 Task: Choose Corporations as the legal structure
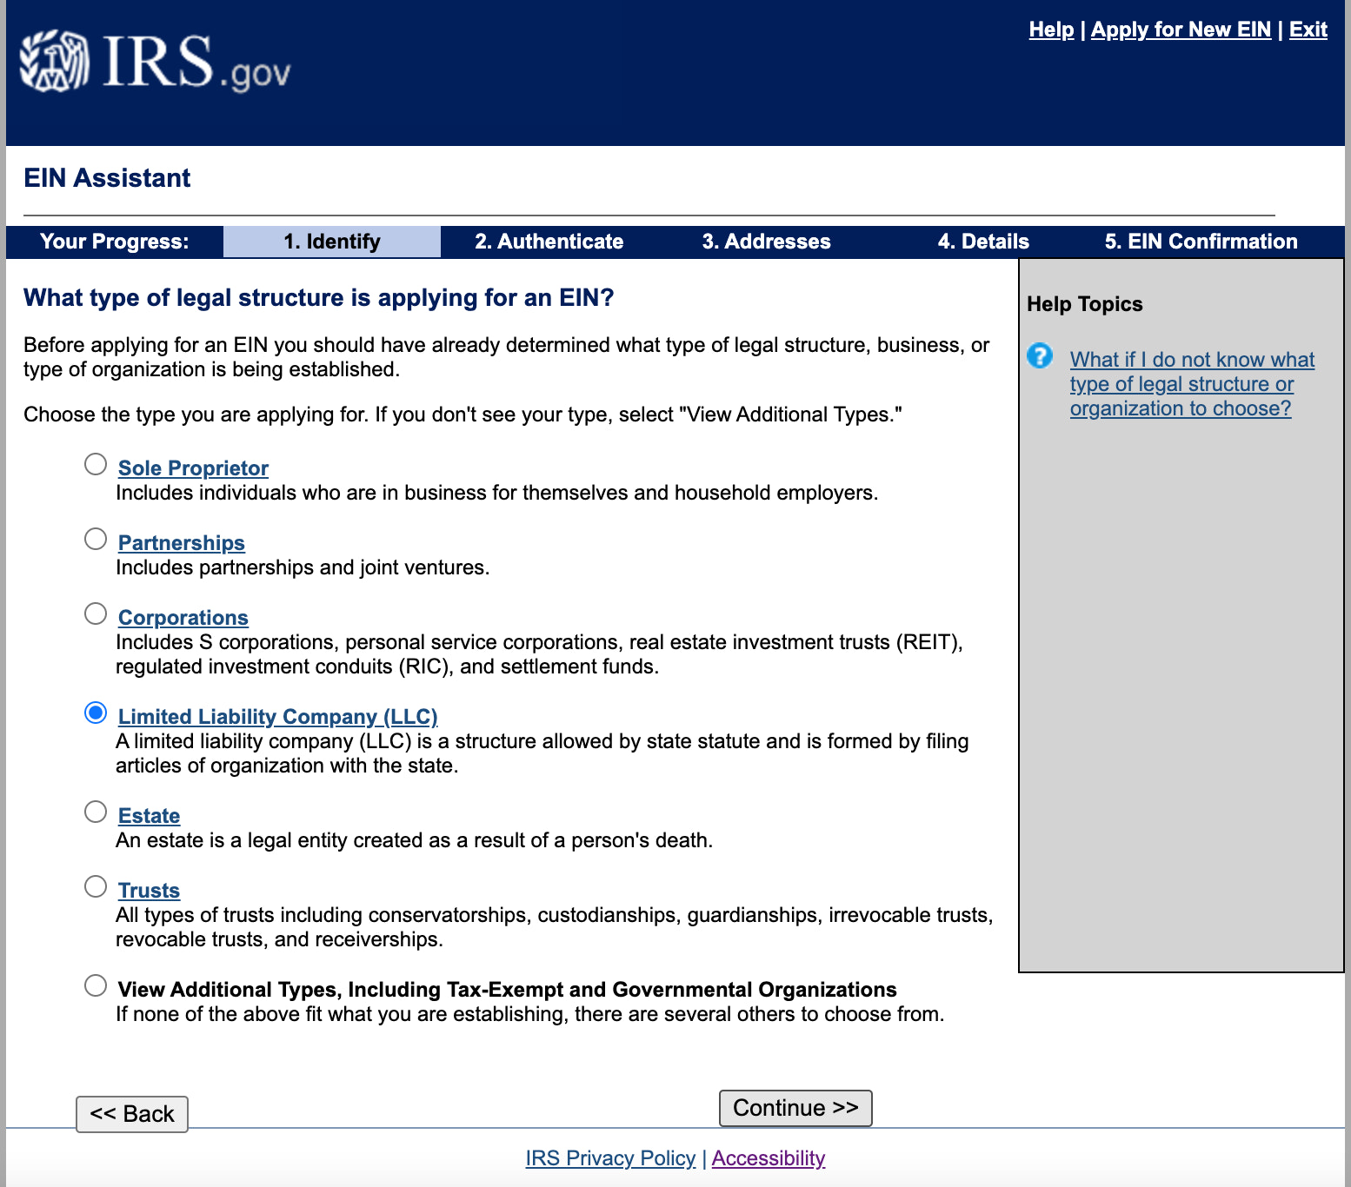coord(96,613)
